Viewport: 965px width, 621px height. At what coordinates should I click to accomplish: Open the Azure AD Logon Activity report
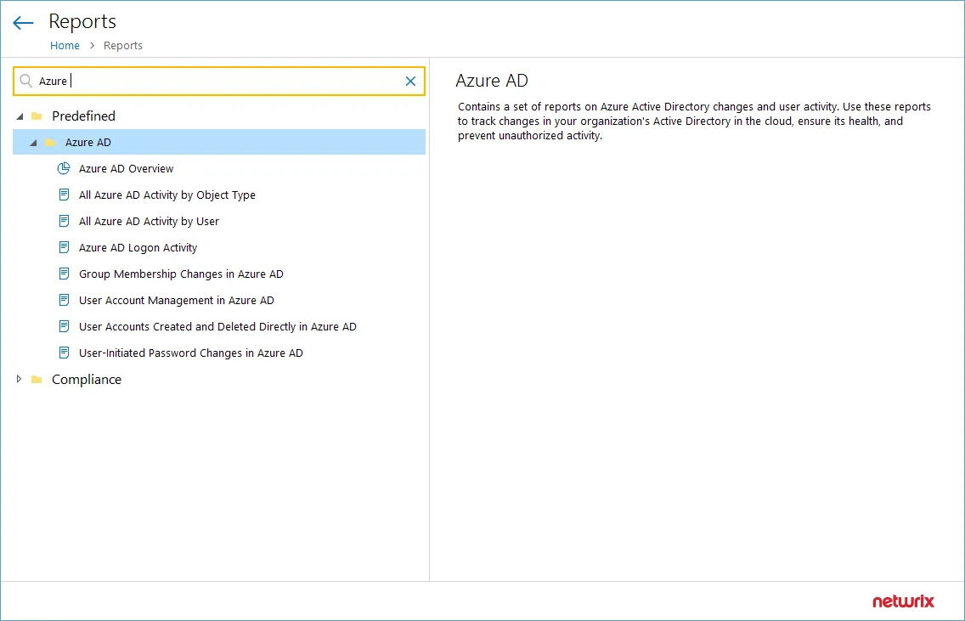(x=138, y=248)
